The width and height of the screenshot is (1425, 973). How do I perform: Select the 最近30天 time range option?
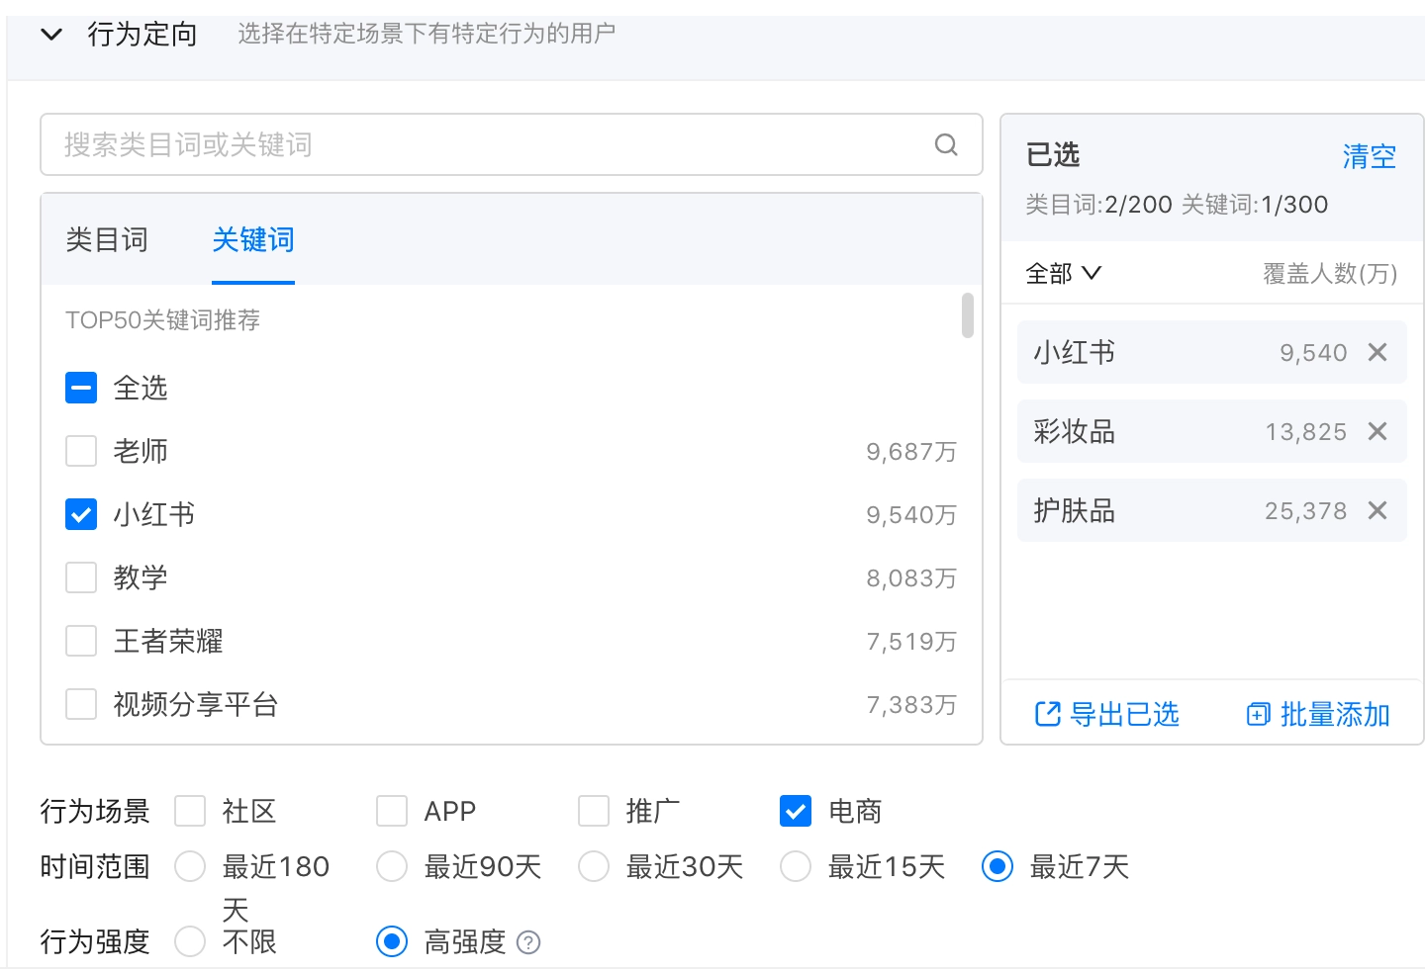click(594, 866)
